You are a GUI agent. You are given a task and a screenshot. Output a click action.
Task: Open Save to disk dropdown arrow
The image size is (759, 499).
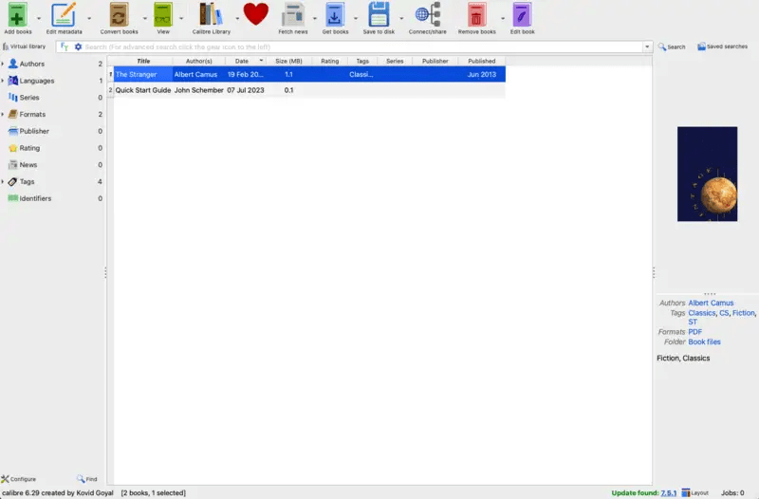401,18
